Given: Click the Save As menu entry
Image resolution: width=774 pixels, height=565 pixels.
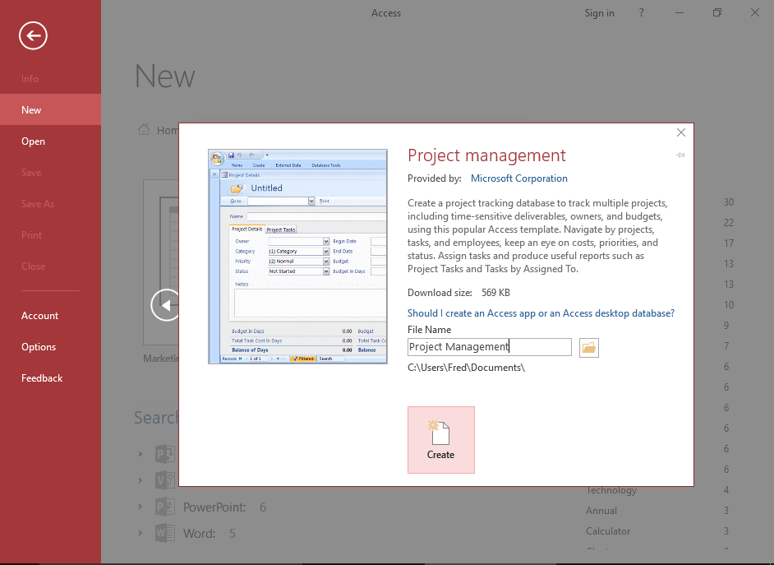Looking at the screenshot, I should [50, 203].
